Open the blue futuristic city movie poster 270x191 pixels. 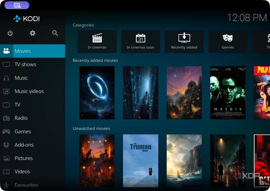[x=141, y=93]
